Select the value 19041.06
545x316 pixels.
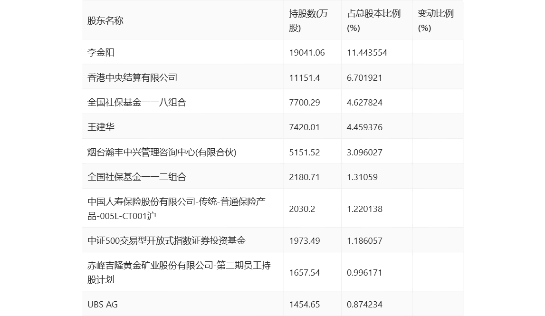pyautogui.click(x=307, y=52)
